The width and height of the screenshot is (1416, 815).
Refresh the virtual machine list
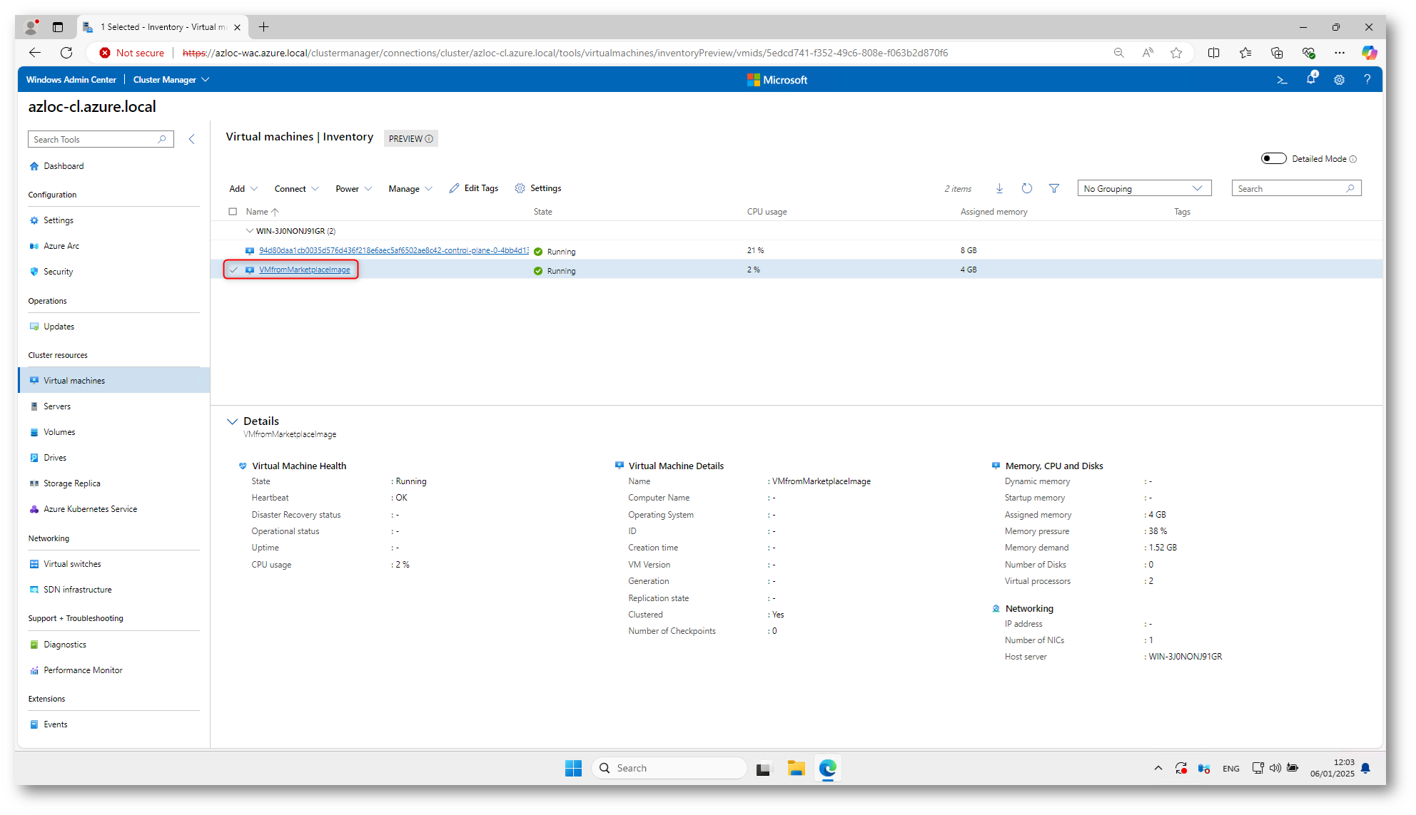1026,188
